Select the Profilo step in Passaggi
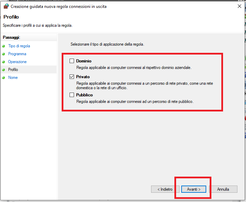Viewport: 246px width, 202px height. point(13,70)
